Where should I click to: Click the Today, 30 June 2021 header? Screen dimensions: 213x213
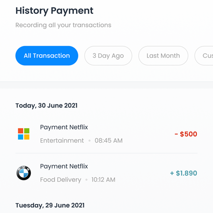47,106
